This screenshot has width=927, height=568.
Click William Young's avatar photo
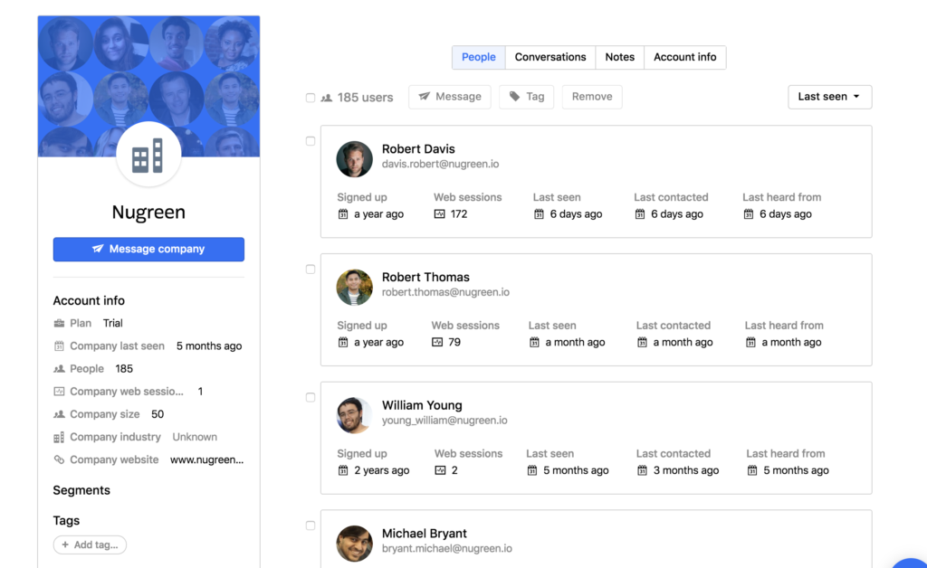click(x=354, y=415)
